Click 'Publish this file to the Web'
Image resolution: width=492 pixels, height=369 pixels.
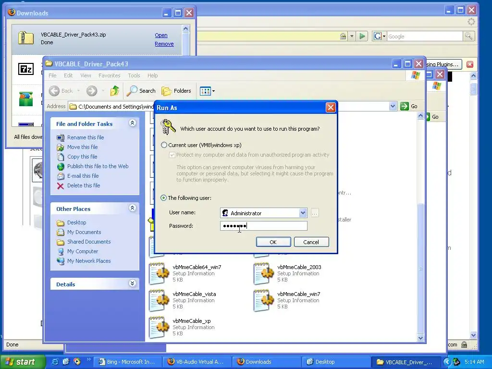coord(98,166)
